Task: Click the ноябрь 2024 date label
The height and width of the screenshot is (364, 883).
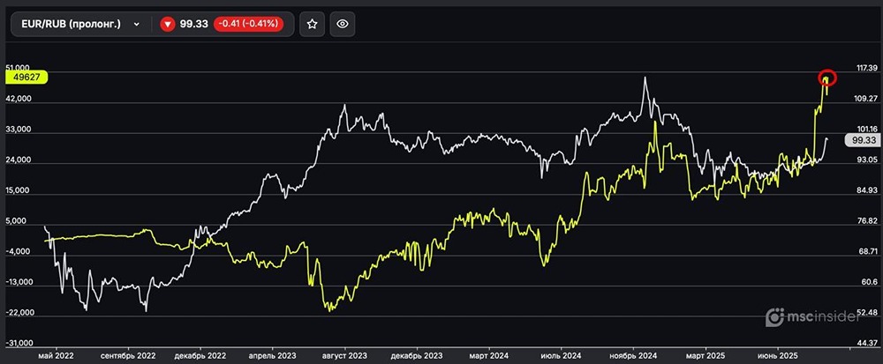Action: [633, 355]
